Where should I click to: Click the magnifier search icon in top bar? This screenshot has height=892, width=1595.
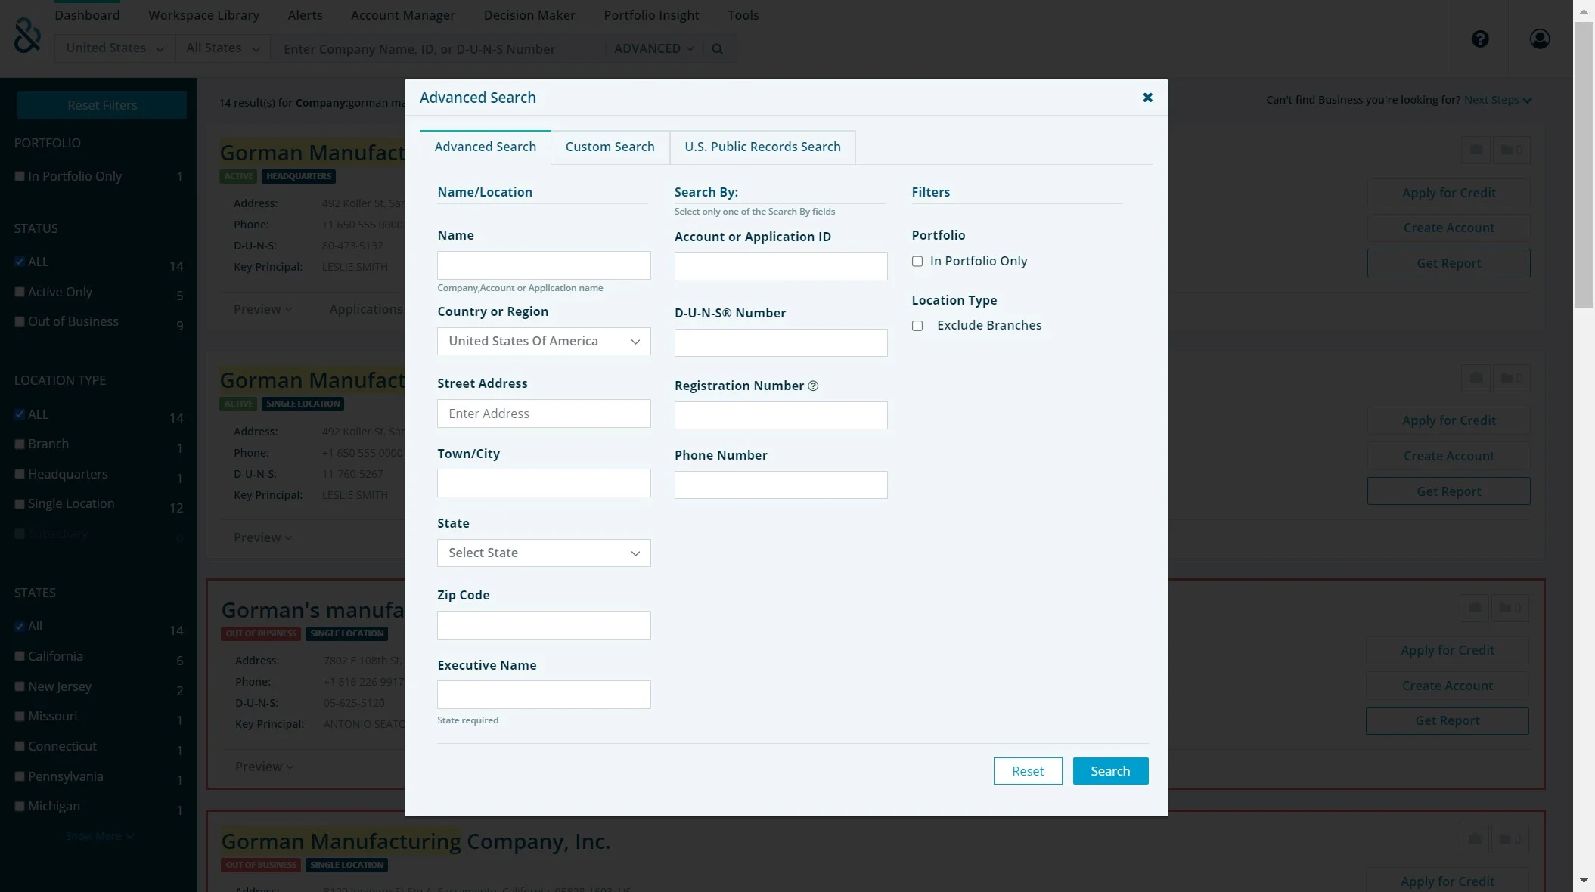[x=717, y=49]
